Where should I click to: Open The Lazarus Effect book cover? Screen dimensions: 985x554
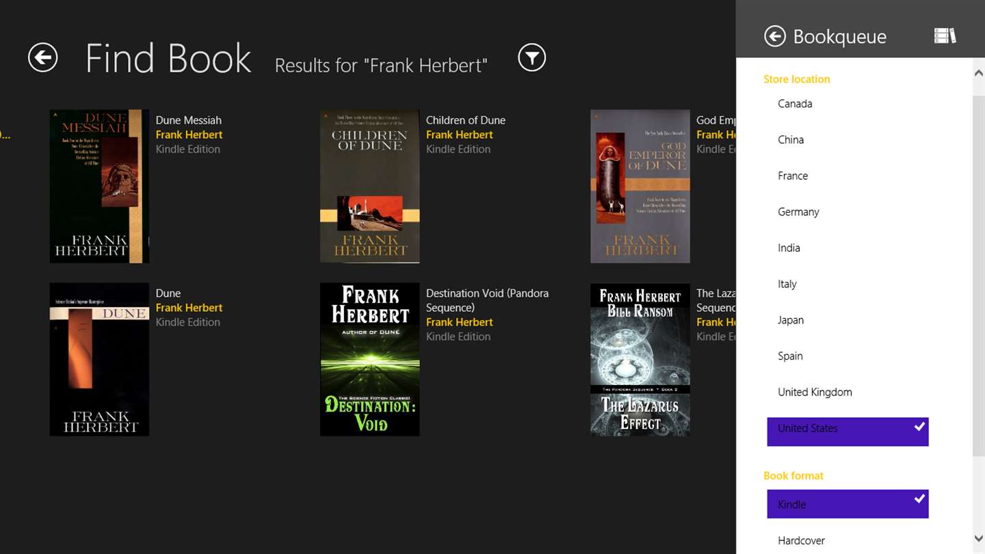click(x=640, y=359)
